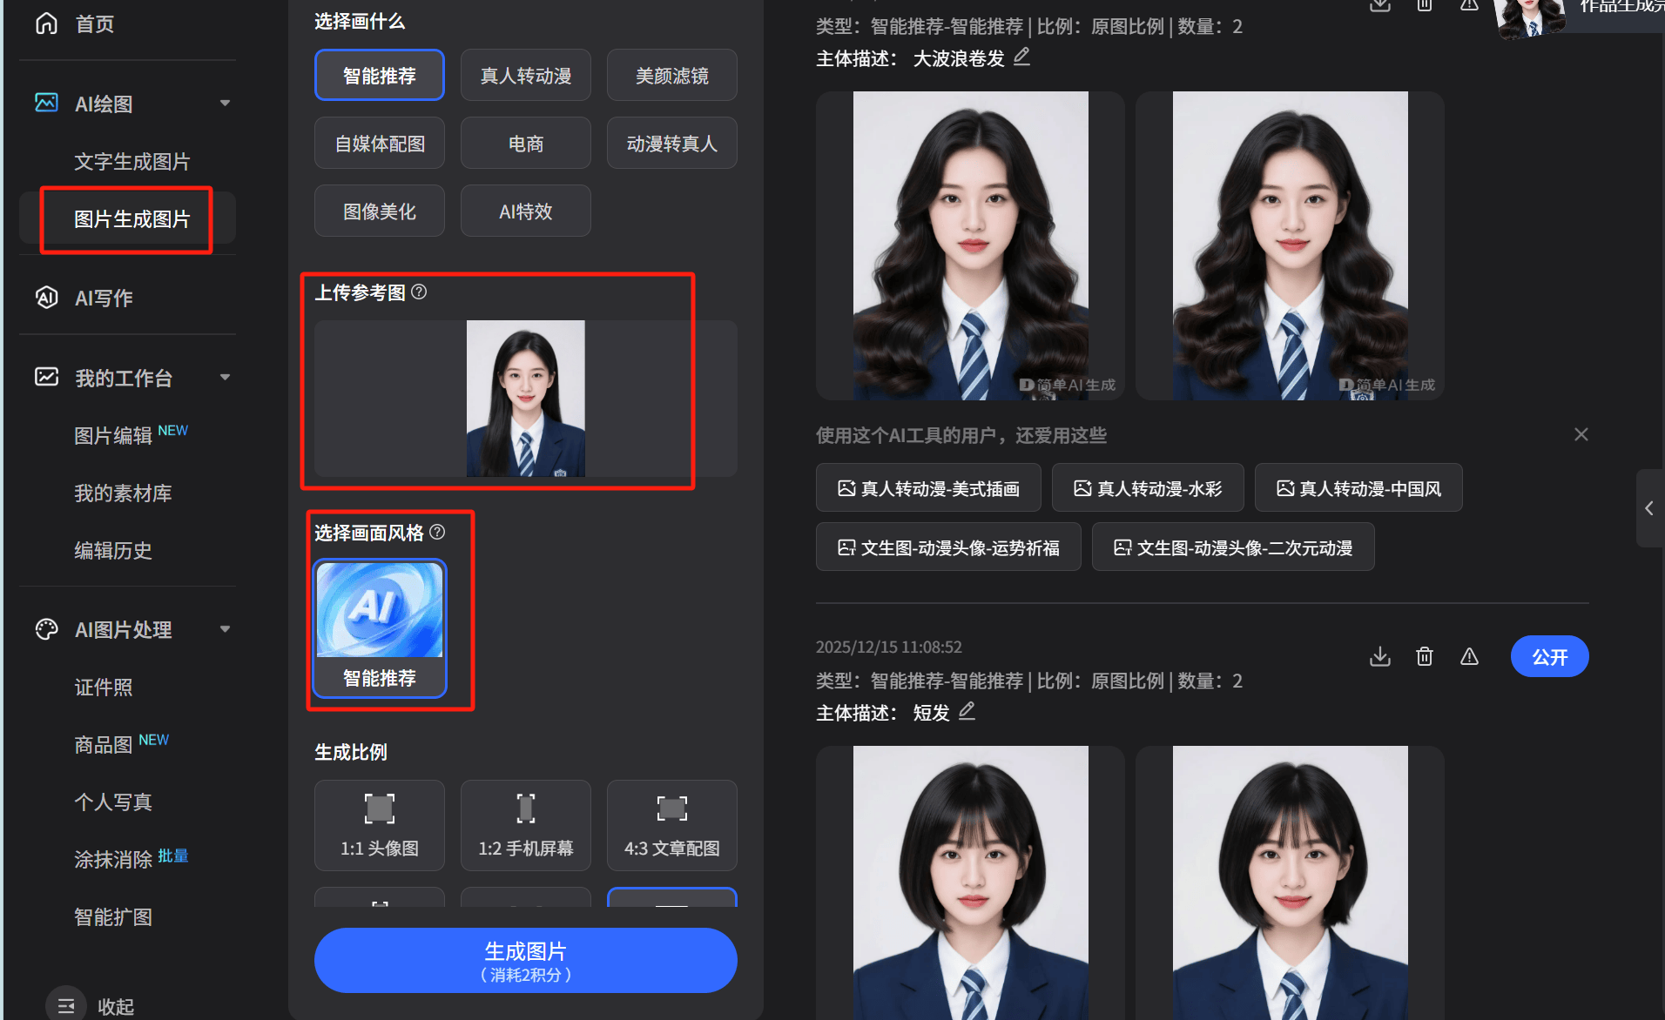Expand the right side panel arrow
The image size is (1665, 1020).
click(1648, 508)
